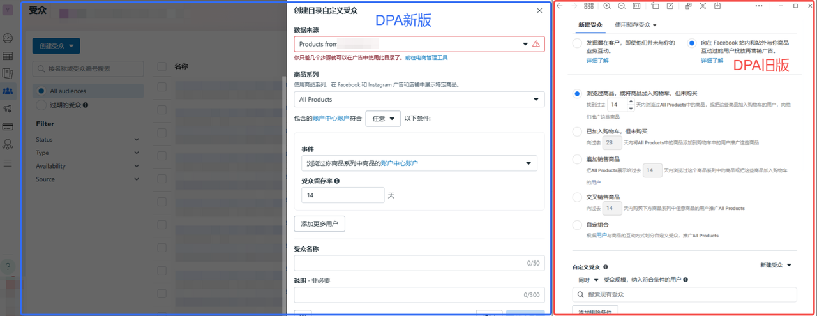Click the back arrow in the viewer toolbar
The image size is (817, 316).
[560, 6]
